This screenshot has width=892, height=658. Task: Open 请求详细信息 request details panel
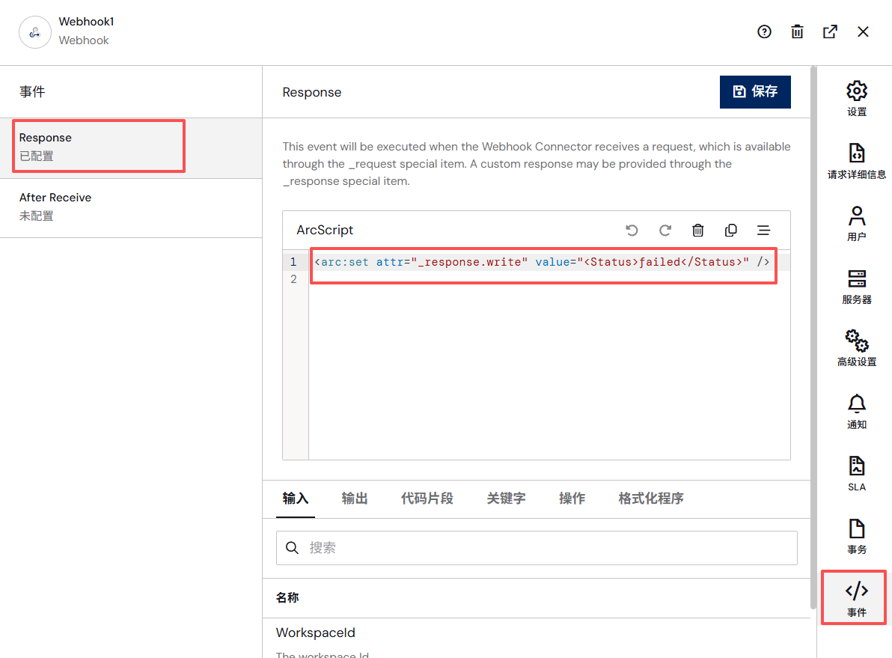pos(856,161)
